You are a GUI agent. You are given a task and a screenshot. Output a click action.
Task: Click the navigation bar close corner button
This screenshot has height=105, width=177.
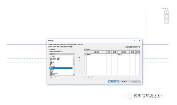[168, 11]
